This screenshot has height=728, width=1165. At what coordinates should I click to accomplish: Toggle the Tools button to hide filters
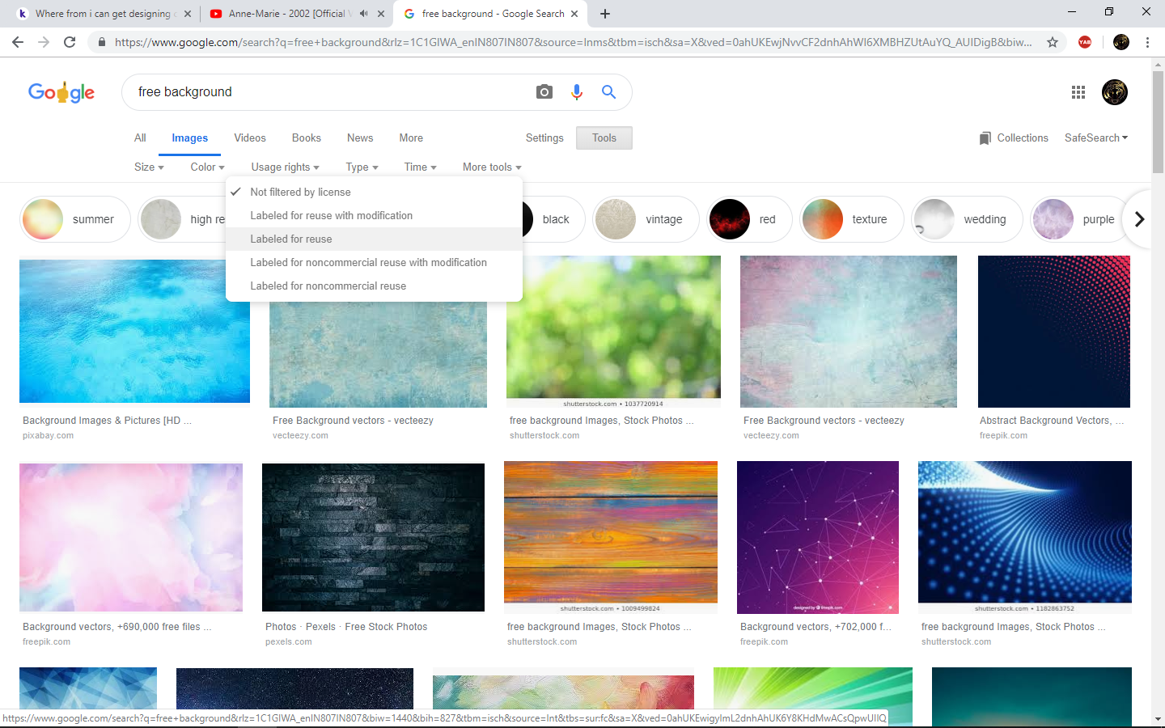pos(604,138)
